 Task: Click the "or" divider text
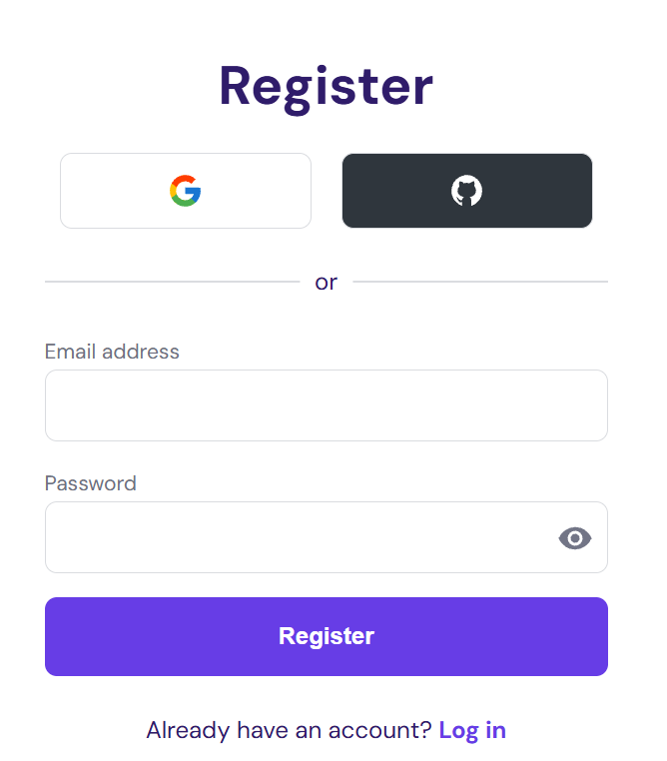point(326,282)
